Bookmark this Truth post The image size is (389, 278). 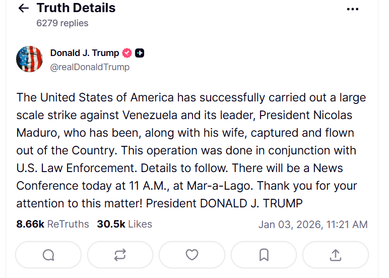click(x=264, y=255)
